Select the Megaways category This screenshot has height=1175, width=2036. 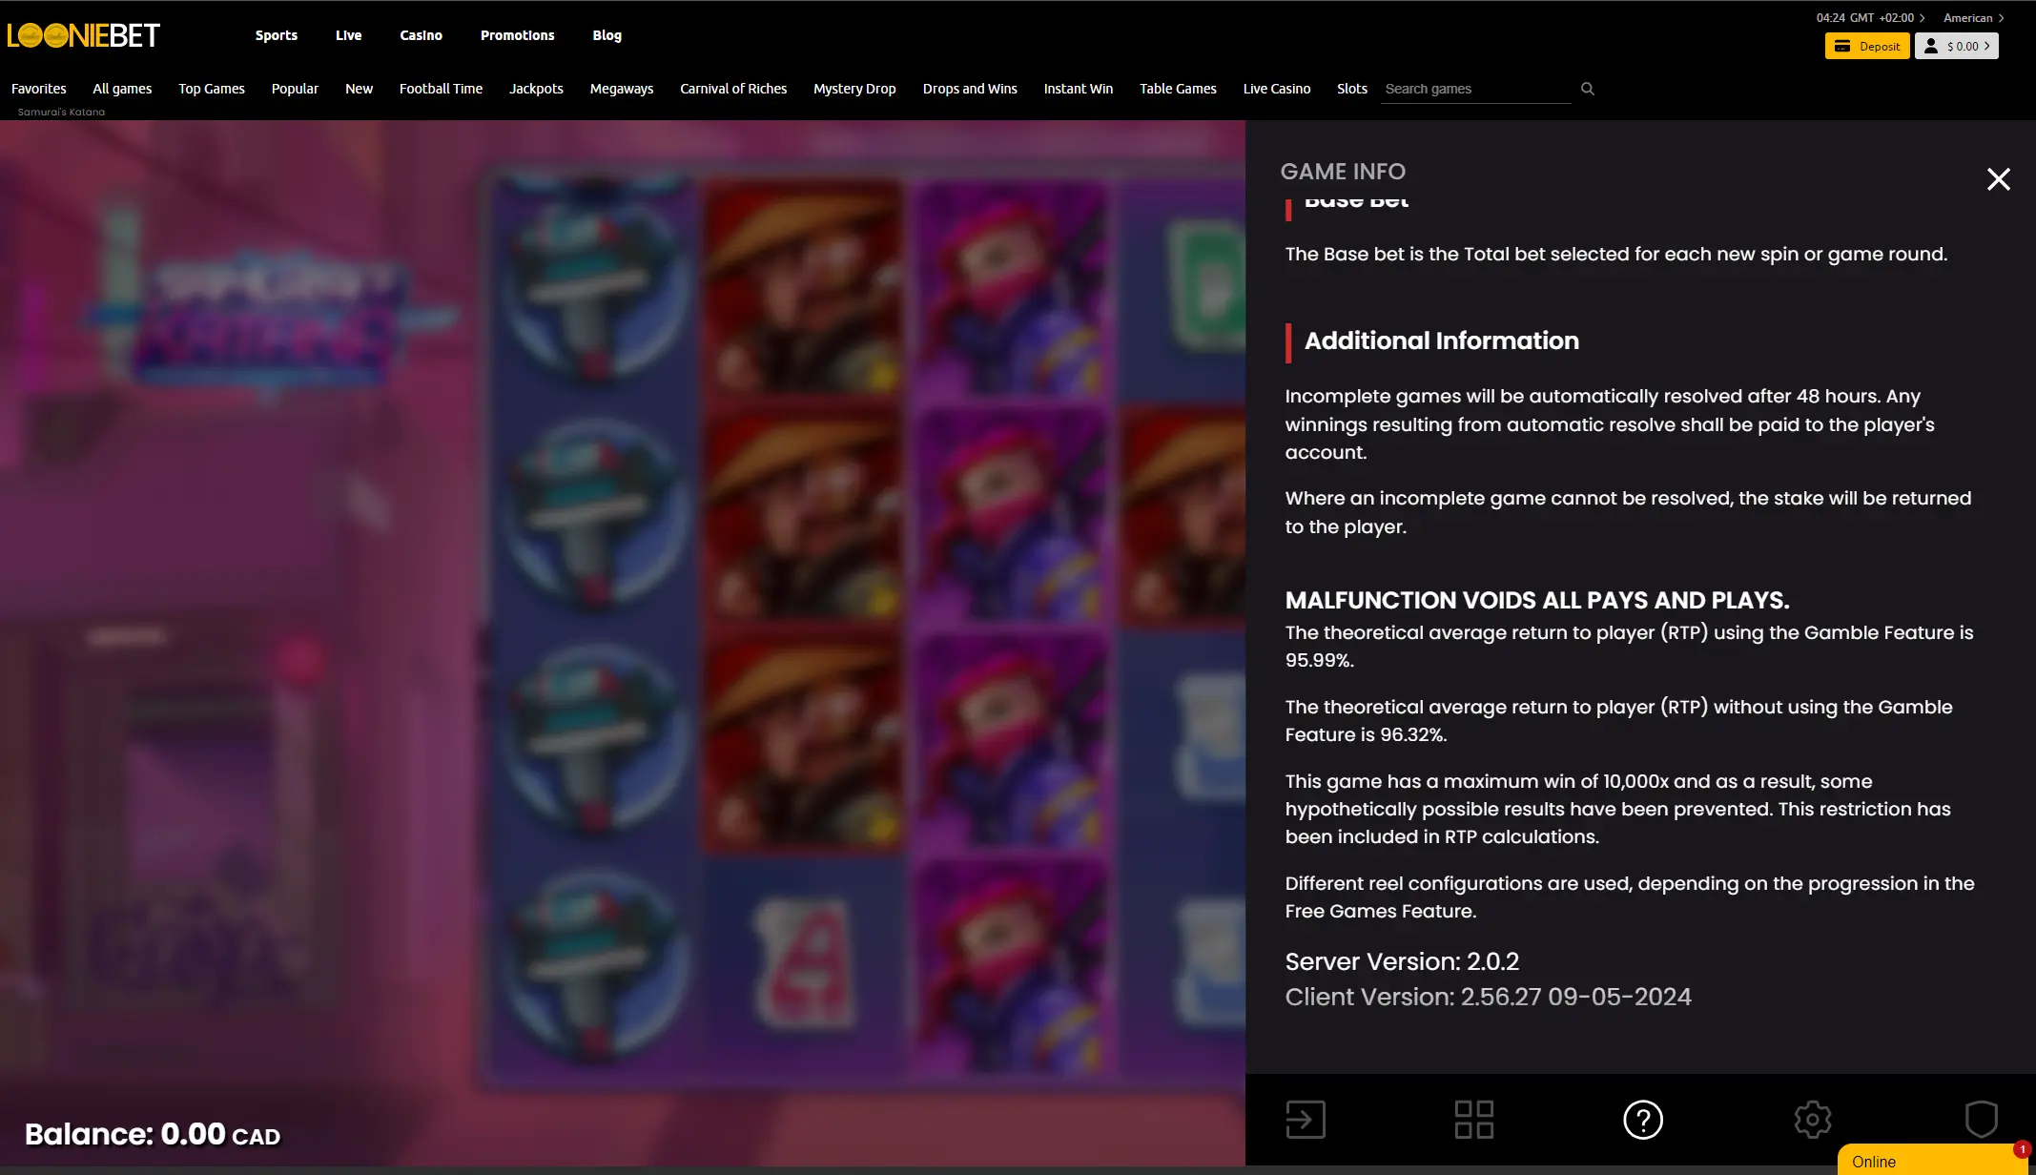[x=622, y=89]
